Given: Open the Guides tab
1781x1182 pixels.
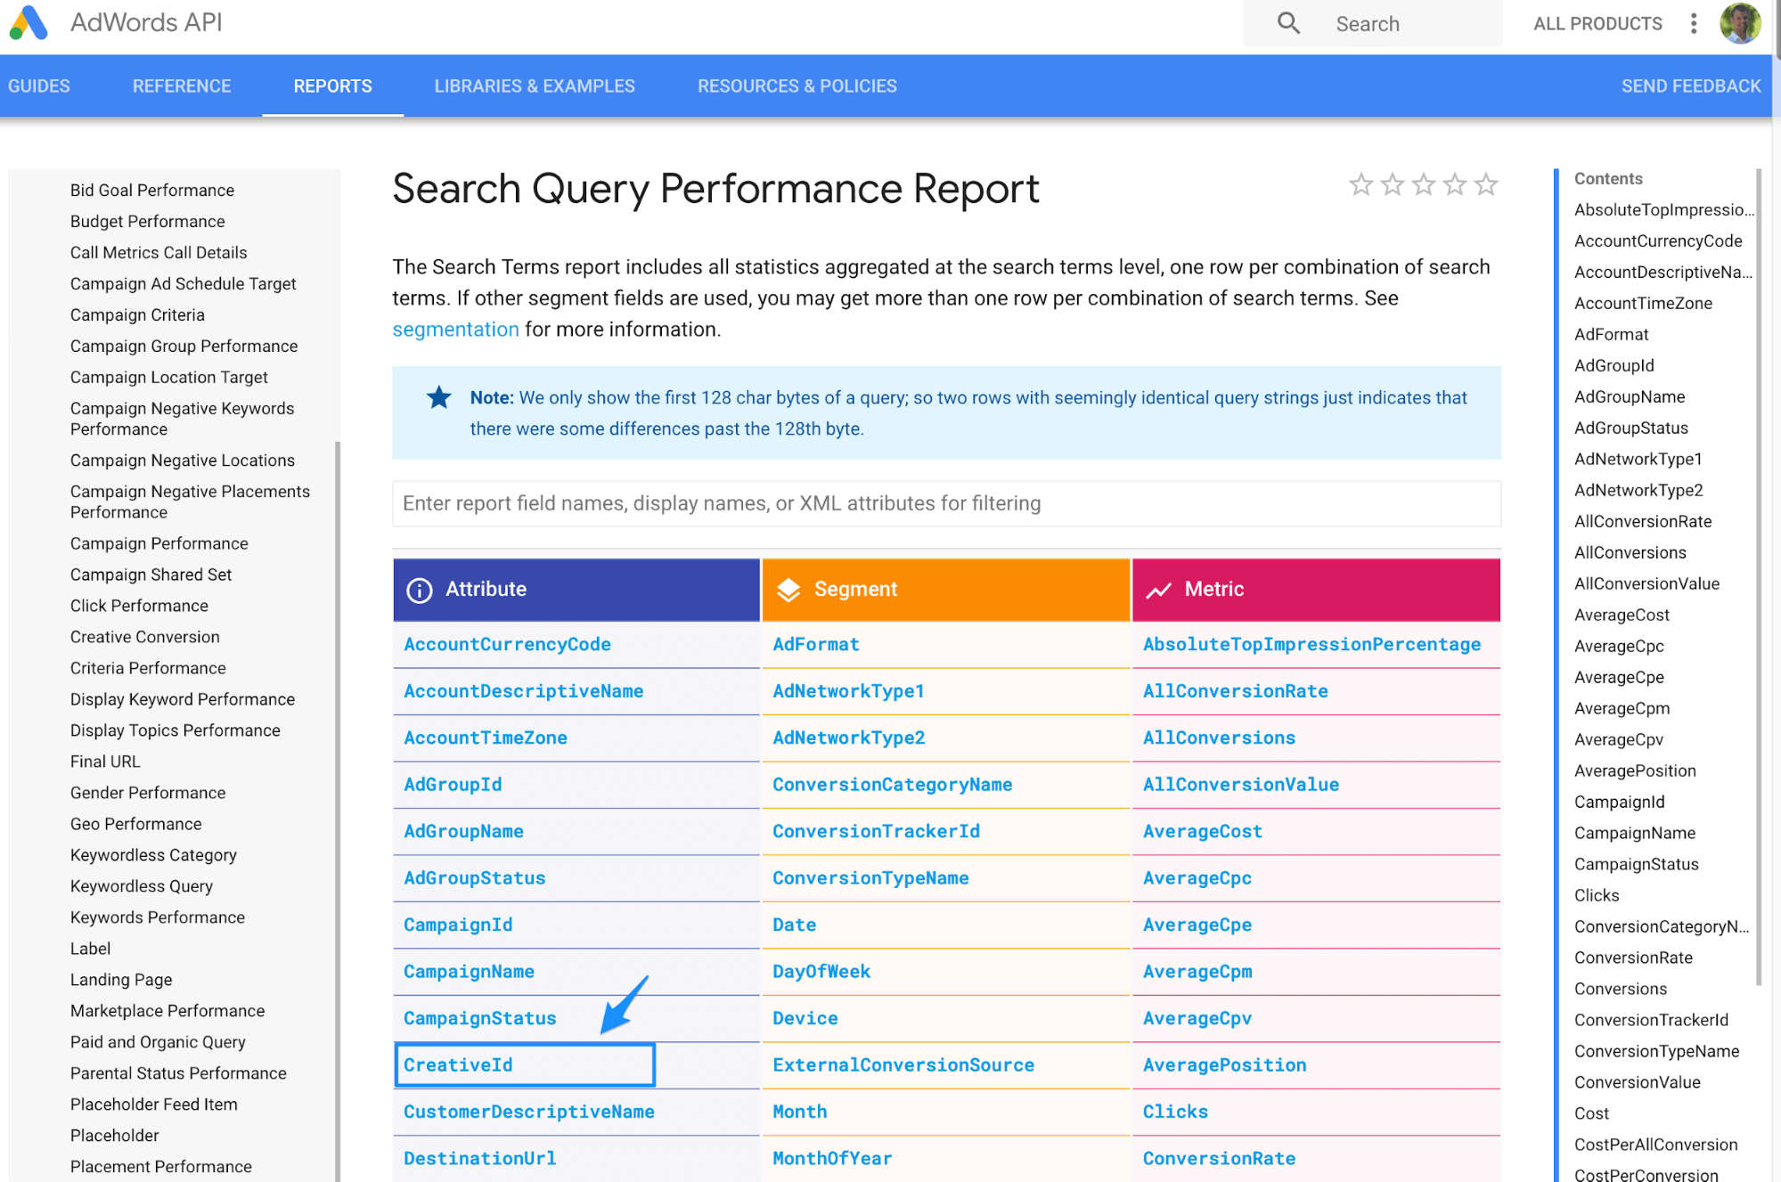Looking at the screenshot, I should coord(39,86).
